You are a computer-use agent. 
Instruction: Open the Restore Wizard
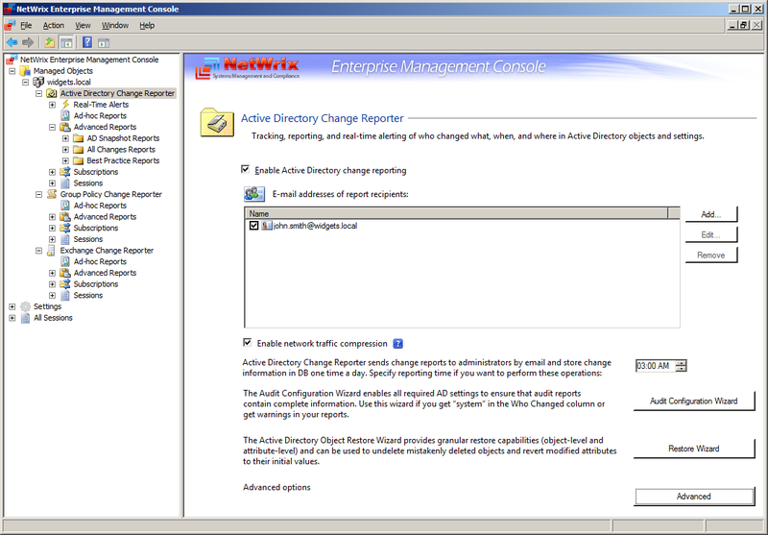[693, 449]
